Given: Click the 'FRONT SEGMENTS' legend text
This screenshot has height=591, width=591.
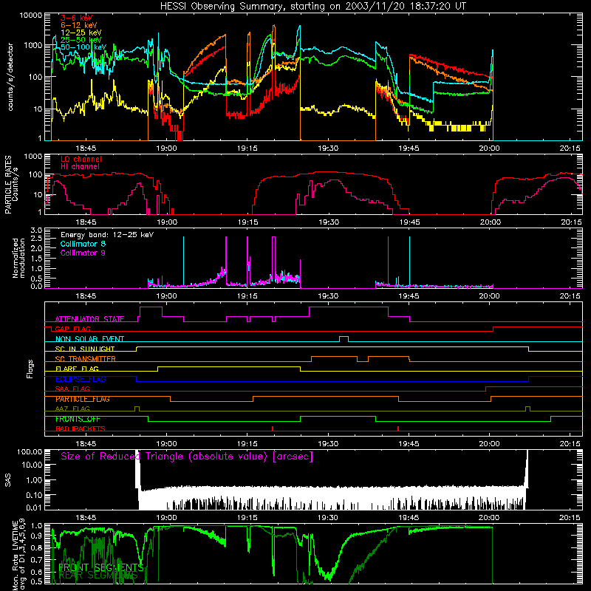Looking at the screenshot, I should click(x=101, y=567).
